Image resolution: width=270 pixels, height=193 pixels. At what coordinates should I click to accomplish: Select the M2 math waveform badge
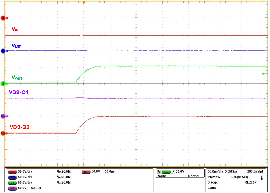(x=12, y=188)
